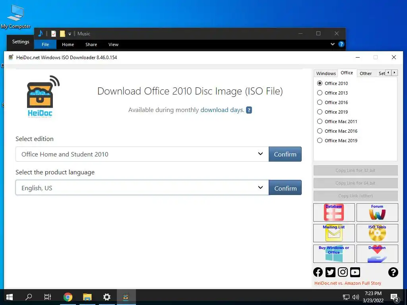This screenshot has height=305, width=407.
Task: Open the ISO Tools tile
Action: (377, 233)
